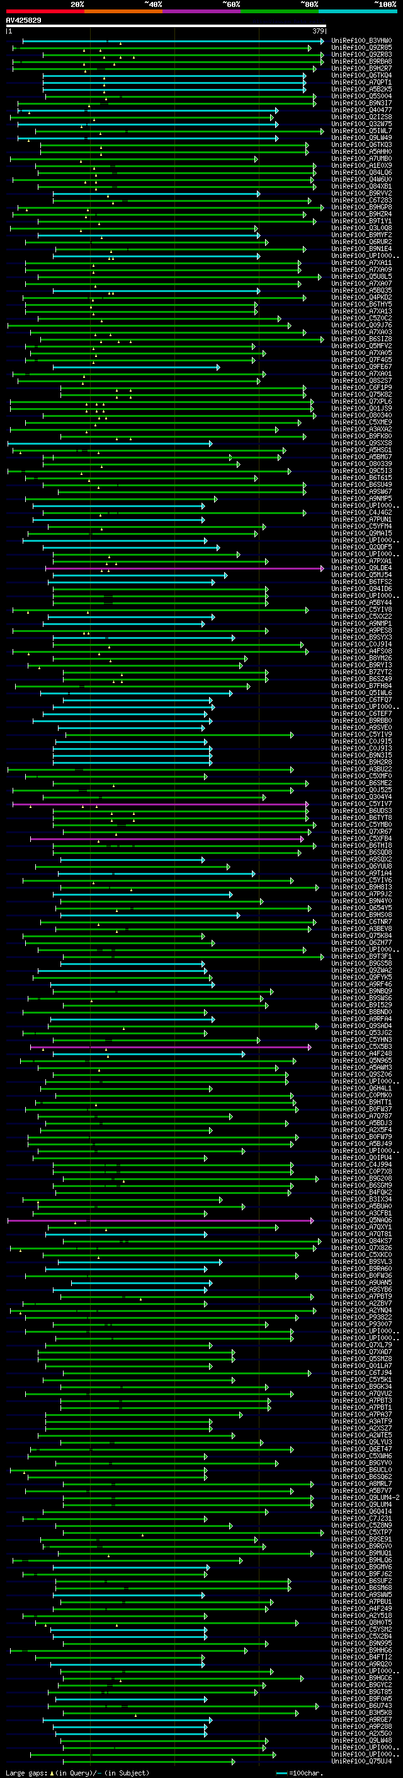The width and height of the screenshot is (403, 1778).
Task: View hit UniRef100_B9RVV2
Action: [x=361, y=193]
